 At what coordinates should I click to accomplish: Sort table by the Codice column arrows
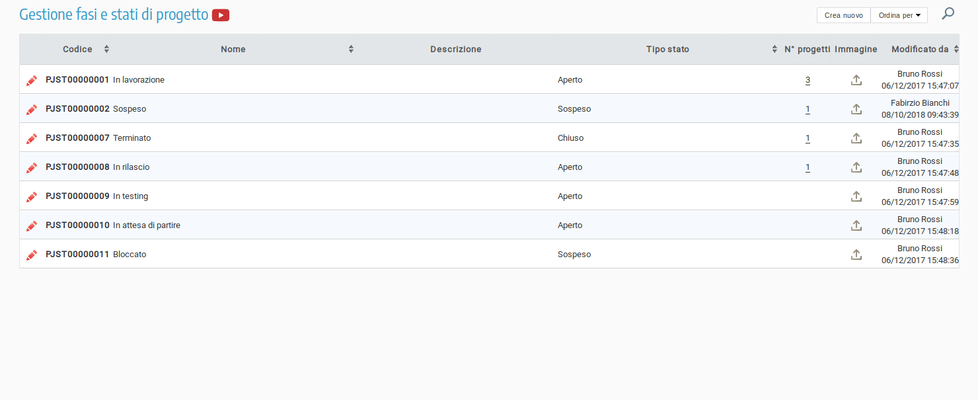point(106,49)
